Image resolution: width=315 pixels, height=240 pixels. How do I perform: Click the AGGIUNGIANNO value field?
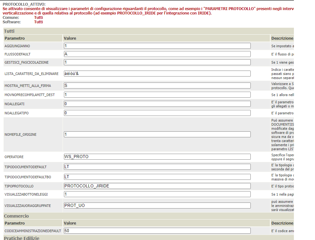click(x=157, y=46)
